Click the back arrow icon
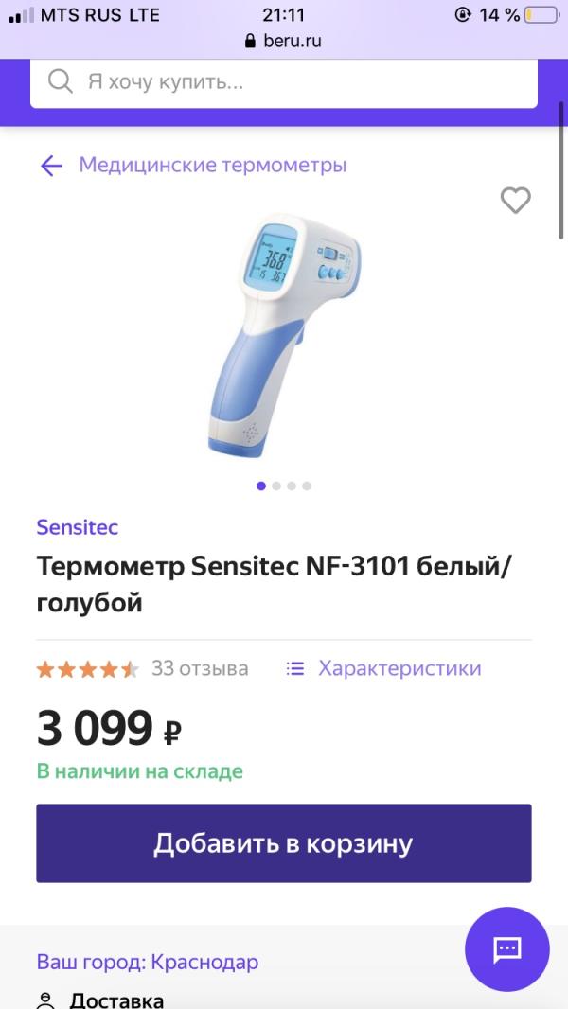Screen dimensions: 568x1009 click(51, 166)
